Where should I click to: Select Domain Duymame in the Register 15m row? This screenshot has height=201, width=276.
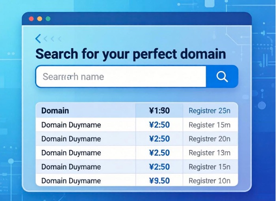click(x=71, y=125)
